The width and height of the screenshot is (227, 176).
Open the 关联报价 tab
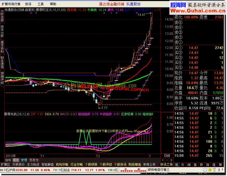coord(18,165)
